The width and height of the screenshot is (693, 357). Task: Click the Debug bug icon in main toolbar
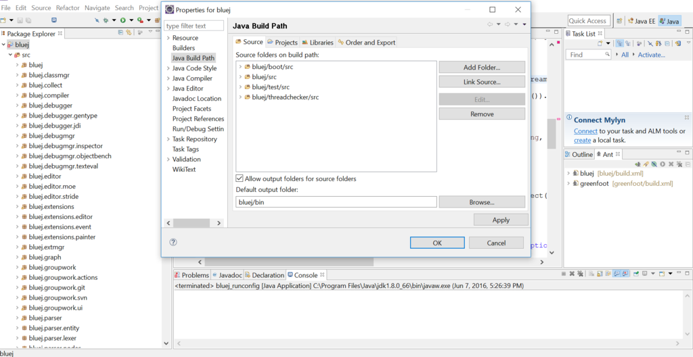point(106,20)
